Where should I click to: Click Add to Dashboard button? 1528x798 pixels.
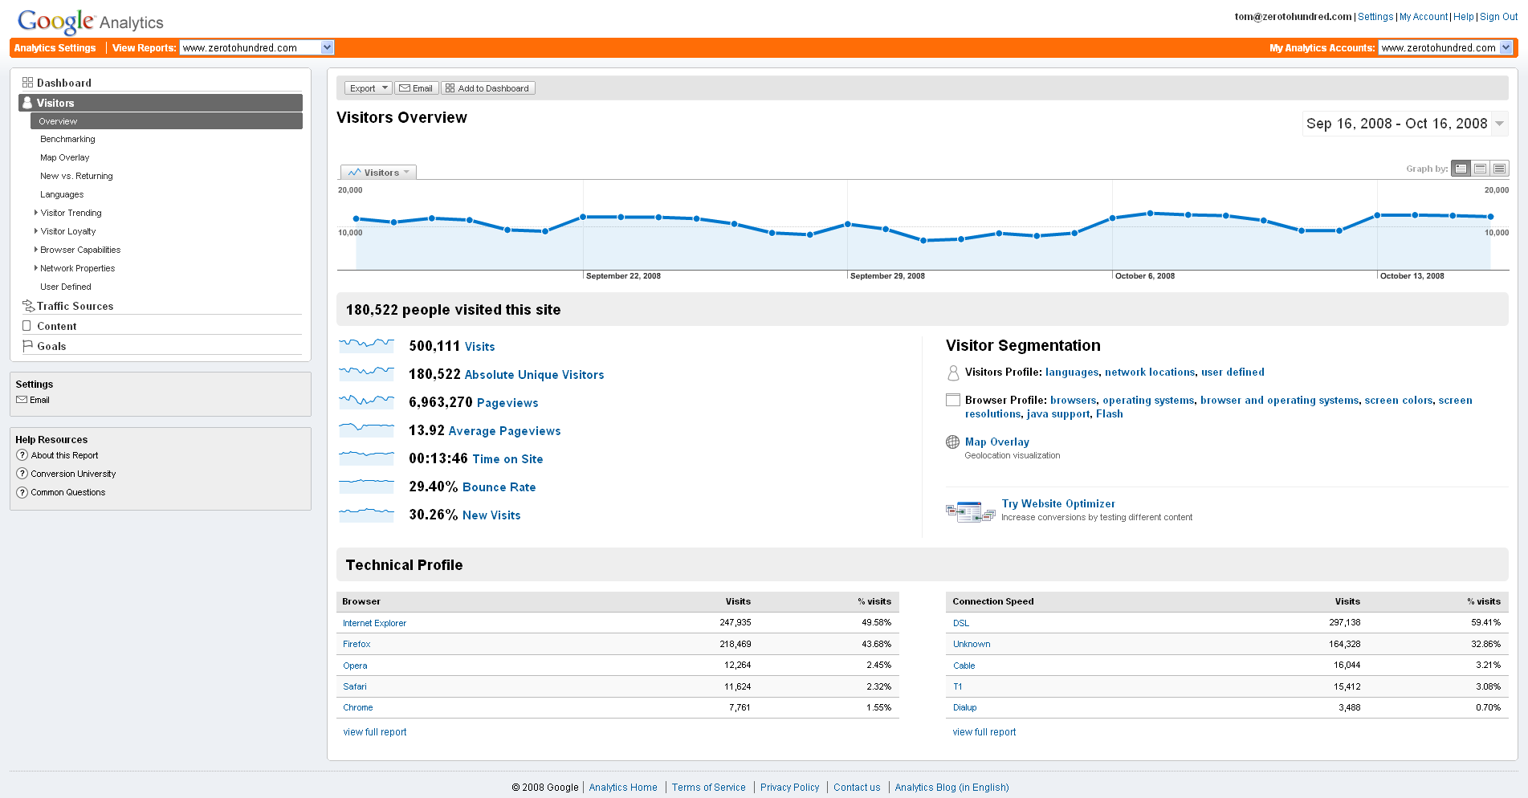tap(488, 88)
